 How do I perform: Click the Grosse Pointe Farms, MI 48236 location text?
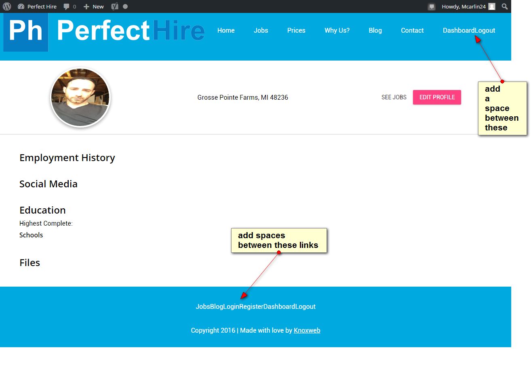(x=242, y=97)
